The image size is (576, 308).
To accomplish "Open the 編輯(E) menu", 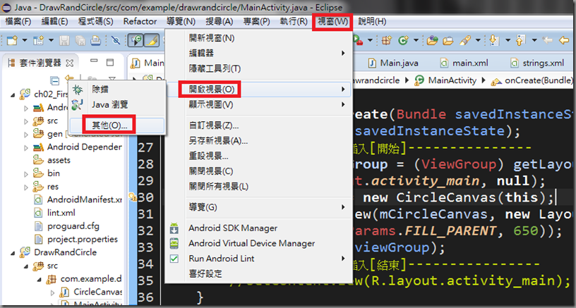I will [x=54, y=21].
